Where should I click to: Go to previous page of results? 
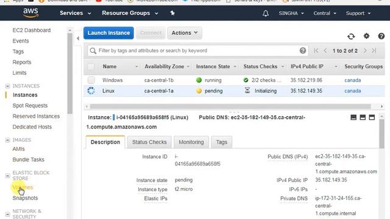click(325, 50)
